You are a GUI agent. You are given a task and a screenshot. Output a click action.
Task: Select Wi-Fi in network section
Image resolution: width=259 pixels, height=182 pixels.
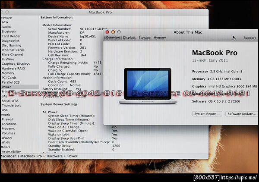pyautogui.click(x=6, y=142)
